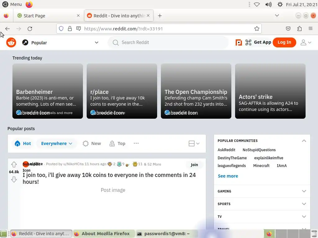Open a new tab with plus button
Viewport: 318px width, 238px height.
click(x=160, y=15)
